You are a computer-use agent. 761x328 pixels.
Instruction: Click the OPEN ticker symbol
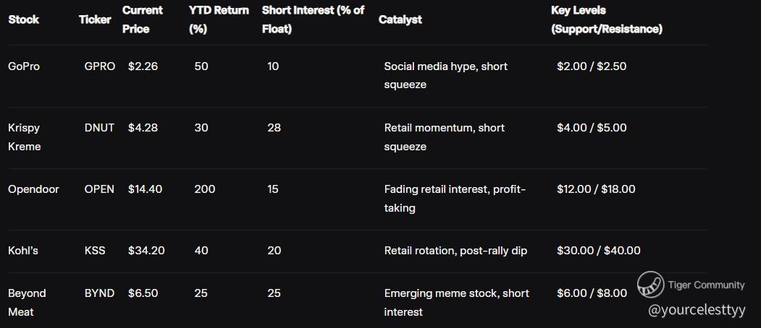pyautogui.click(x=99, y=189)
